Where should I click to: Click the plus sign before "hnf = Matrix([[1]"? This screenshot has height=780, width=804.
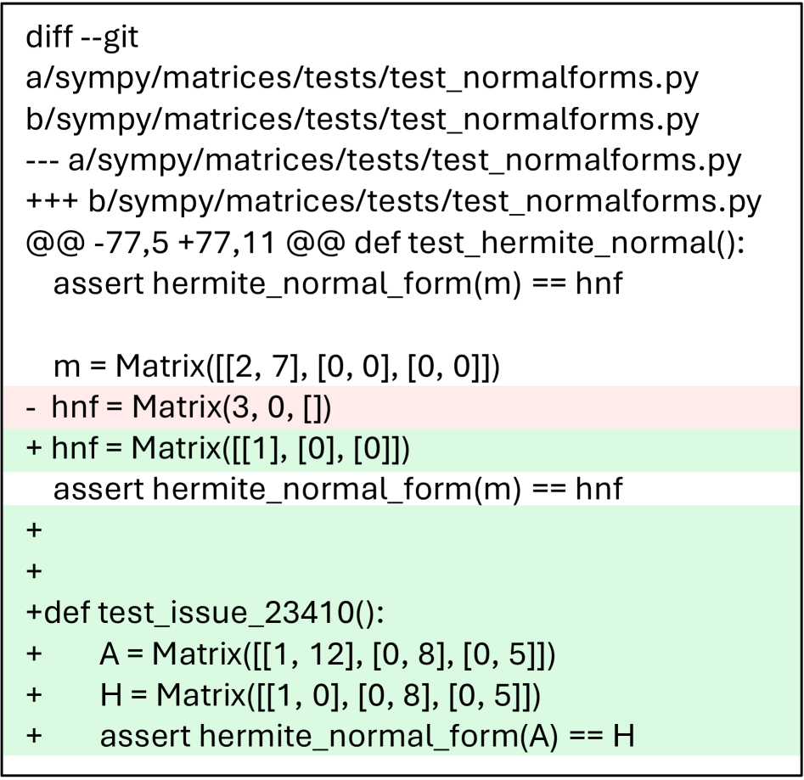(x=34, y=450)
